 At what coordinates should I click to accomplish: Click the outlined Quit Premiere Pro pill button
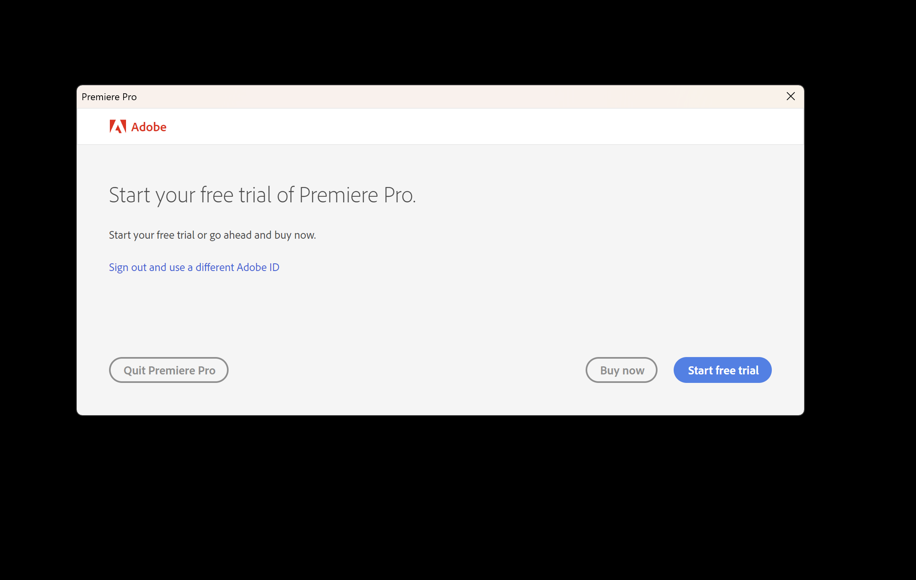[x=169, y=370]
